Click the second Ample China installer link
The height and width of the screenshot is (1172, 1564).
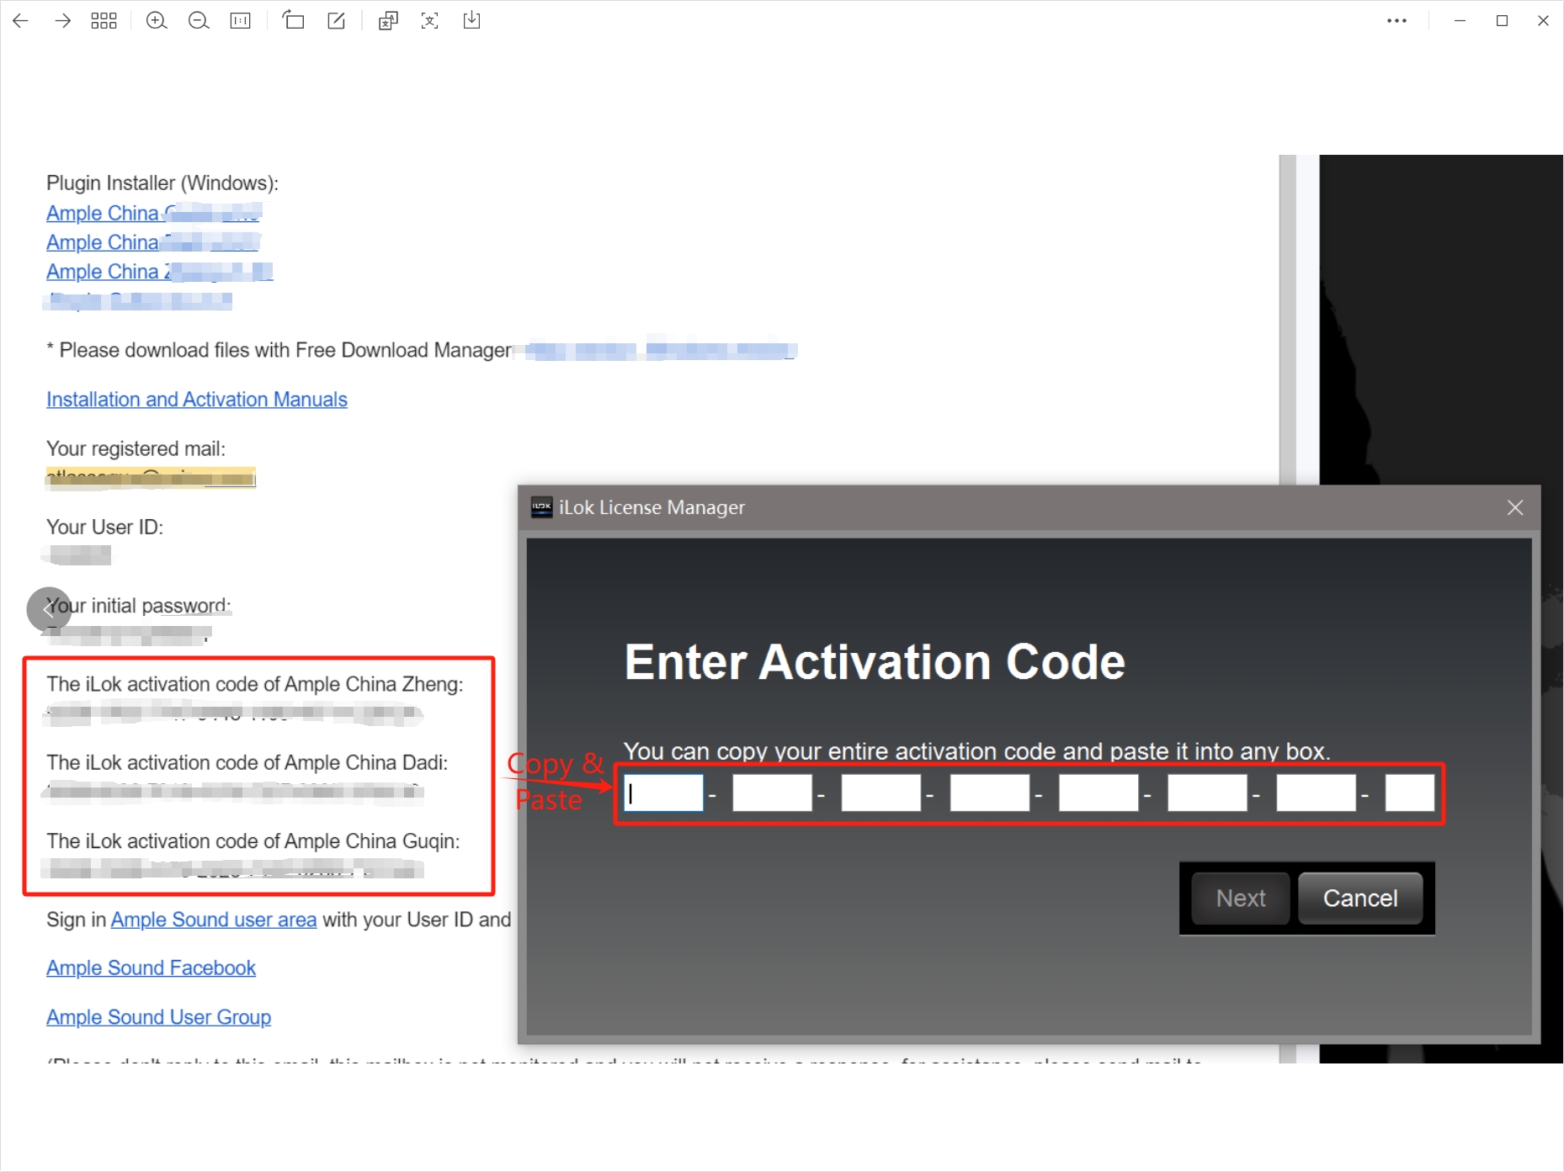click(x=153, y=242)
